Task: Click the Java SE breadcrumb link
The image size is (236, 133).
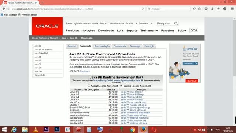Action: (x=74, y=38)
